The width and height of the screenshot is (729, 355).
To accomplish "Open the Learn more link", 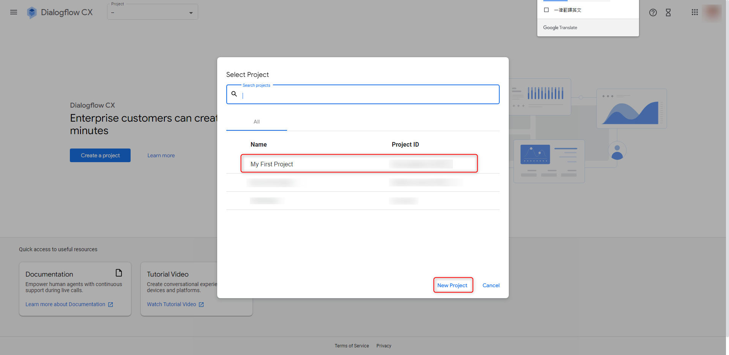I will 161,155.
